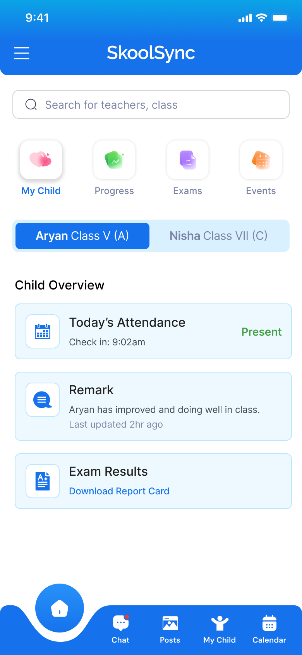The height and width of the screenshot is (655, 302).
Task: Open the purple Exams icon
Action: pyautogui.click(x=188, y=160)
